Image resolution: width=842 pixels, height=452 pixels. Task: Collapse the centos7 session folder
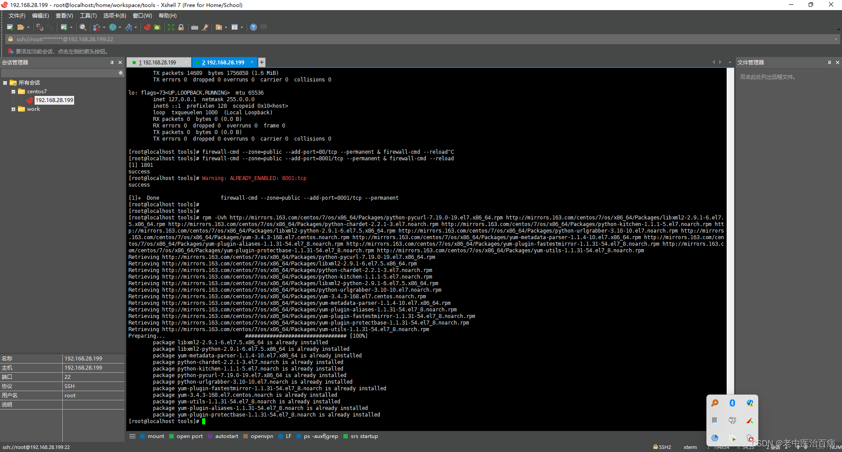pos(13,91)
